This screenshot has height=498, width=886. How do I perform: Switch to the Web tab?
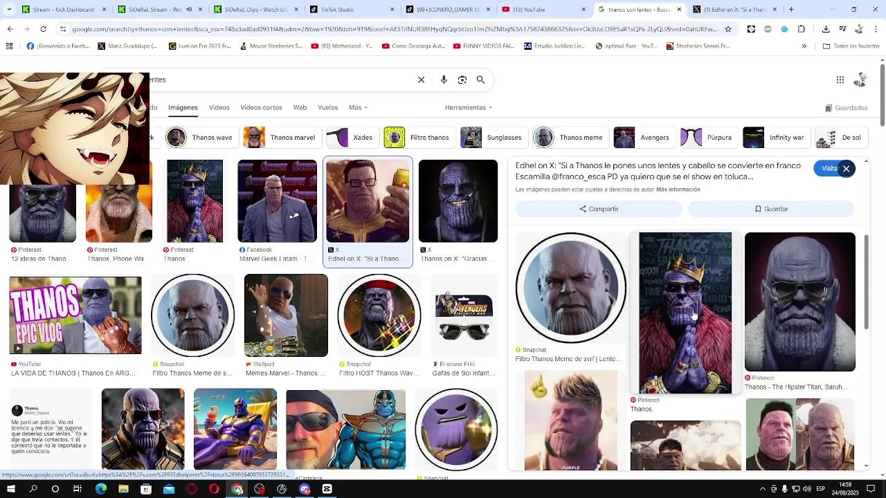pos(300,108)
